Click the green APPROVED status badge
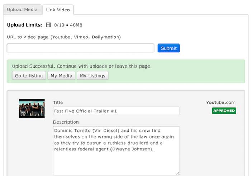This screenshot has width=251, height=176. 224,111
